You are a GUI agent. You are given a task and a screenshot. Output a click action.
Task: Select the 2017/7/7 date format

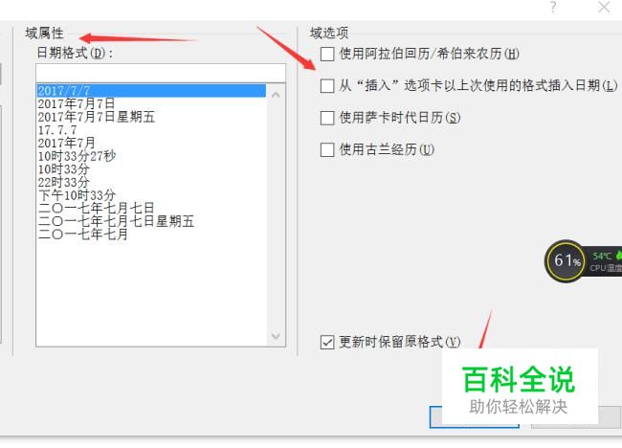[151, 91]
